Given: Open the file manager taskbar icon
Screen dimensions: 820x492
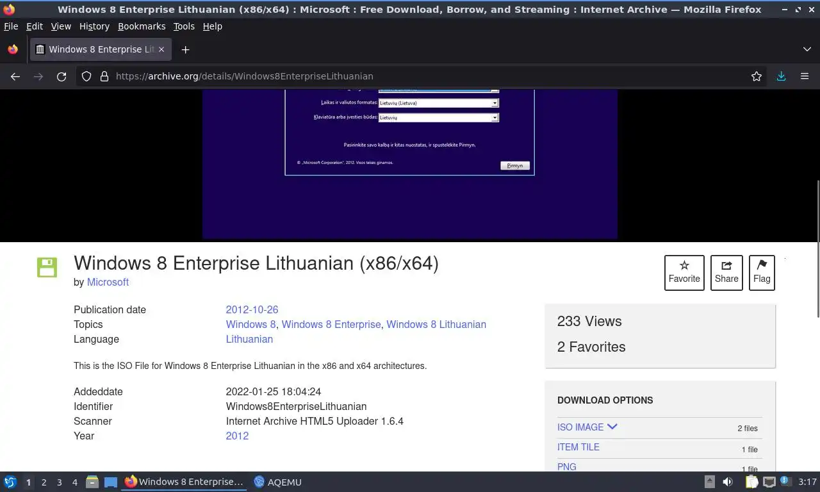Looking at the screenshot, I should [x=92, y=482].
